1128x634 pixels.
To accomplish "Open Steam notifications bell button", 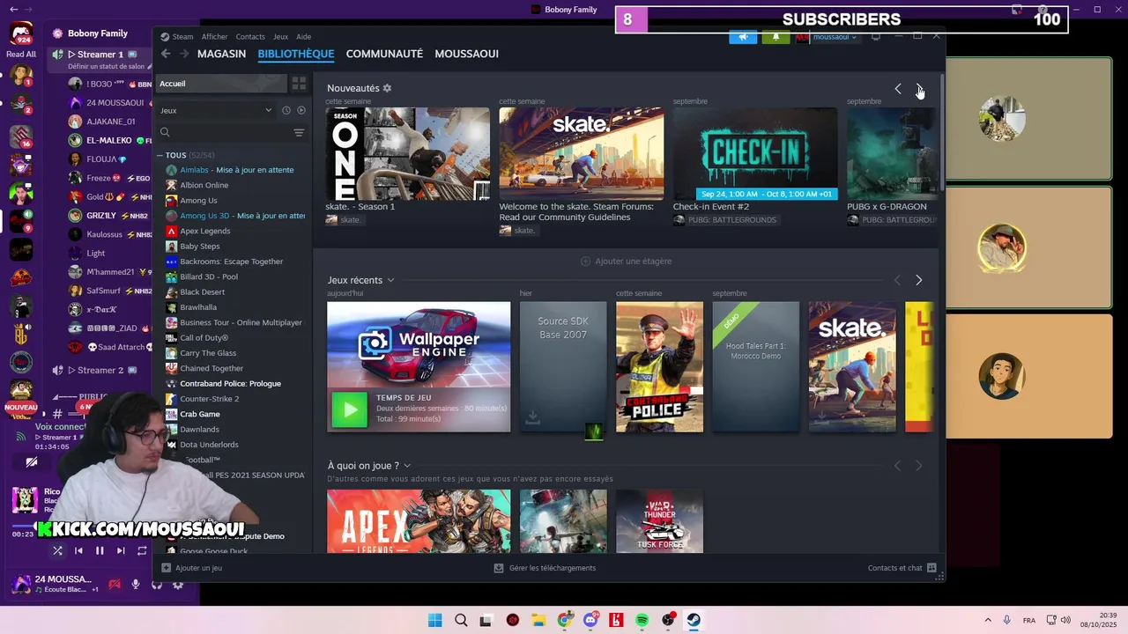I will pyautogui.click(x=775, y=37).
